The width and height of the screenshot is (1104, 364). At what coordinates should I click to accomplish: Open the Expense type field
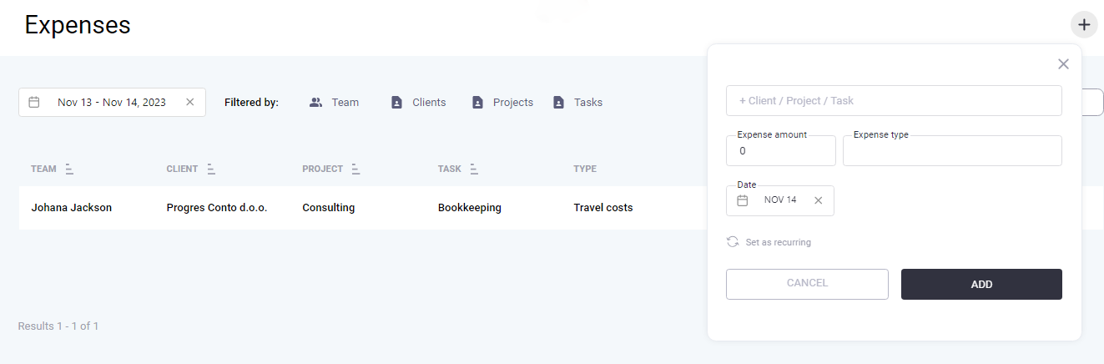pyautogui.click(x=952, y=151)
